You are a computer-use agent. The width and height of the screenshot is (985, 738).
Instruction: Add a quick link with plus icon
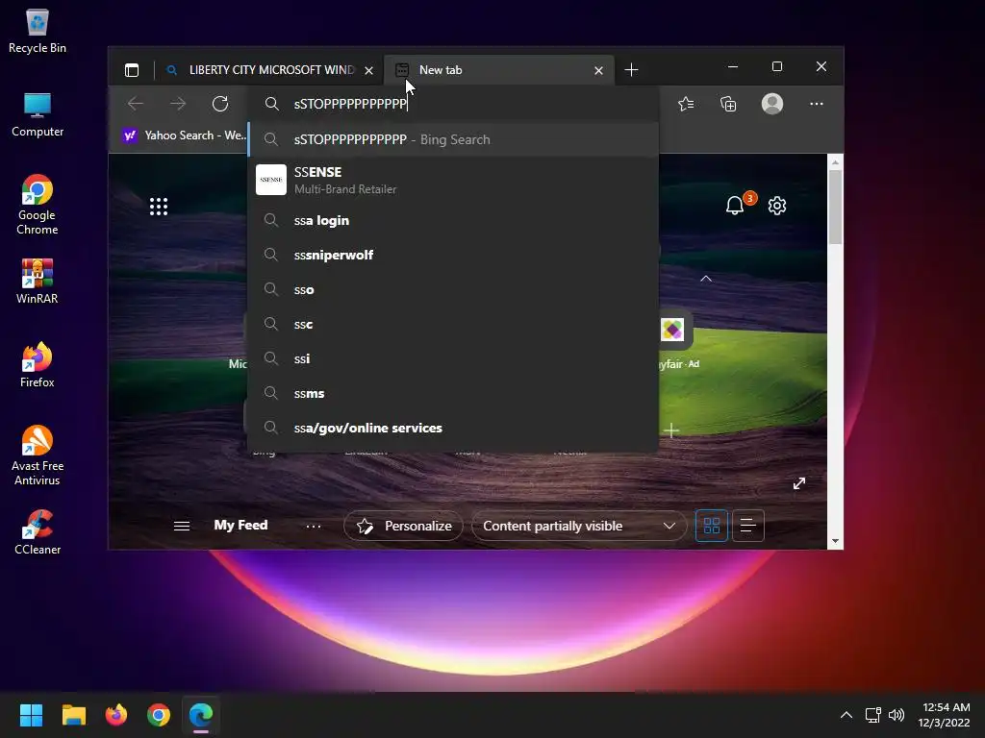tap(671, 430)
